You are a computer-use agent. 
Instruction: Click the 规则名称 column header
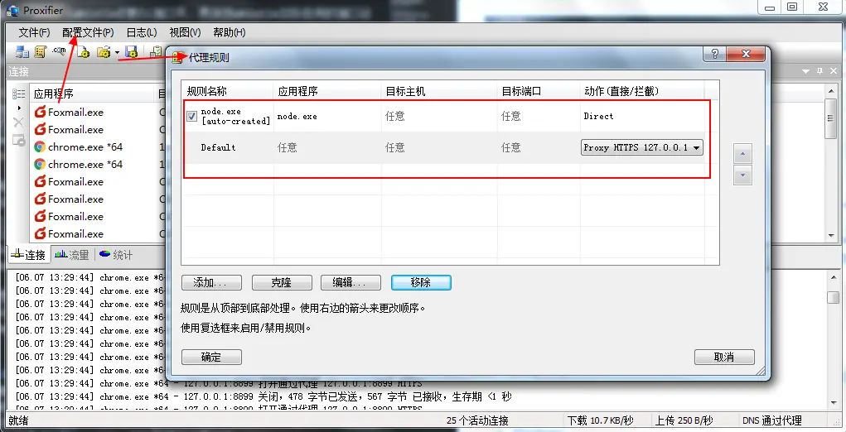coord(227,92)
